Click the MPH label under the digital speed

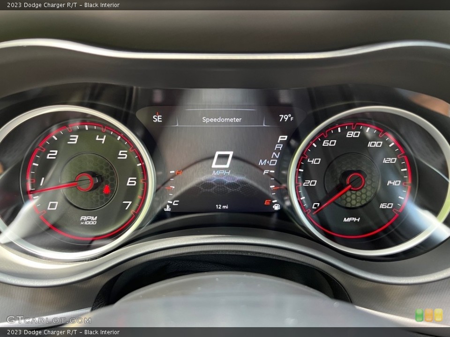(221, 173)
